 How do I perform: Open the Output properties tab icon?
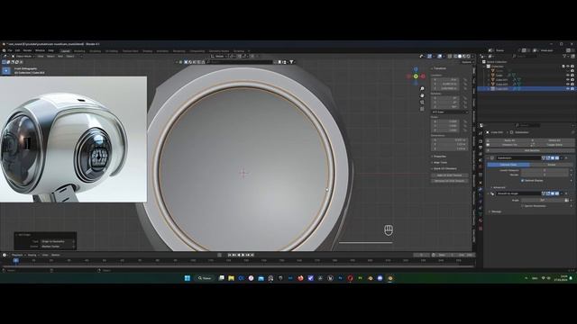[481, 148]
